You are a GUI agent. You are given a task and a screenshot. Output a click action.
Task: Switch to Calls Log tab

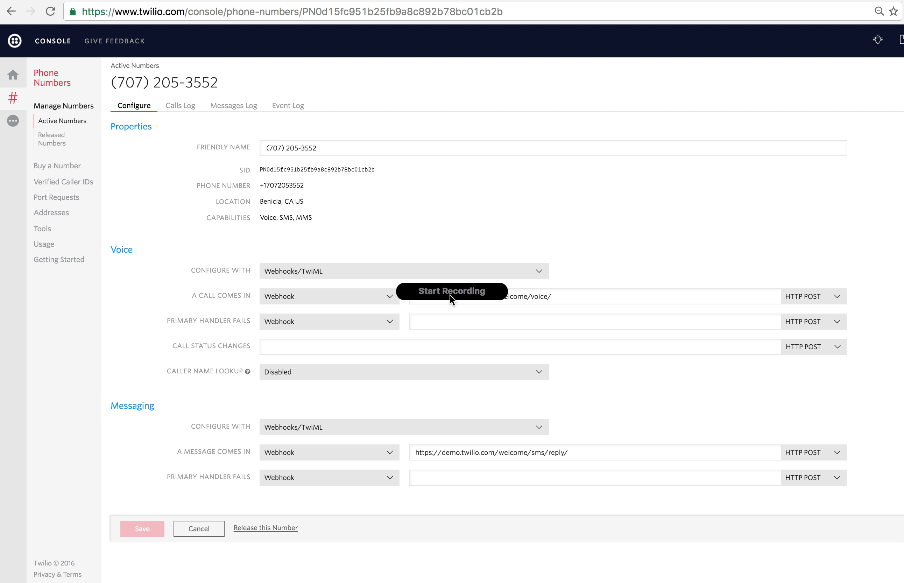coord(180,106)
